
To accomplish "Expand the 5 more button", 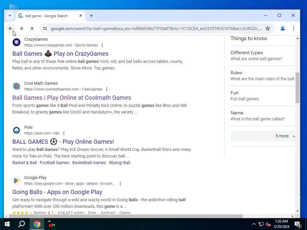I will [263, 136].
